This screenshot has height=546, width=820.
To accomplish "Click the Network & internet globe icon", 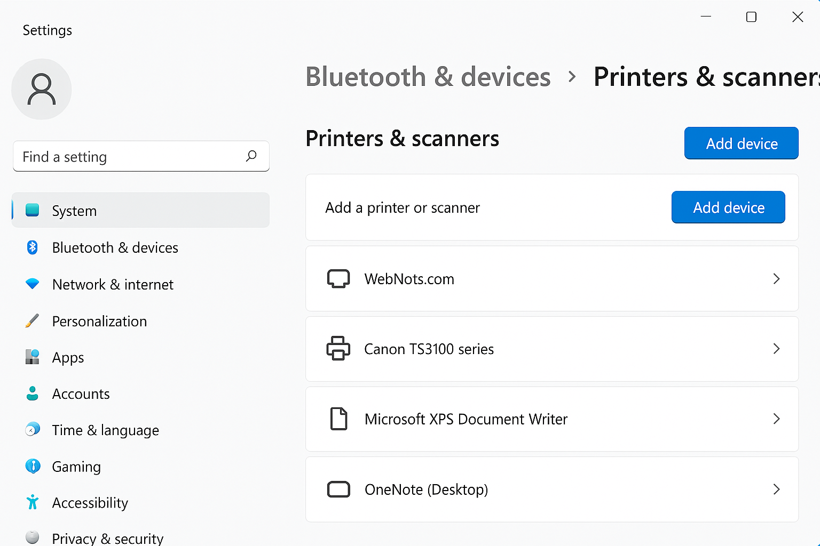I will pyautogui.click(x=33, y=284).
